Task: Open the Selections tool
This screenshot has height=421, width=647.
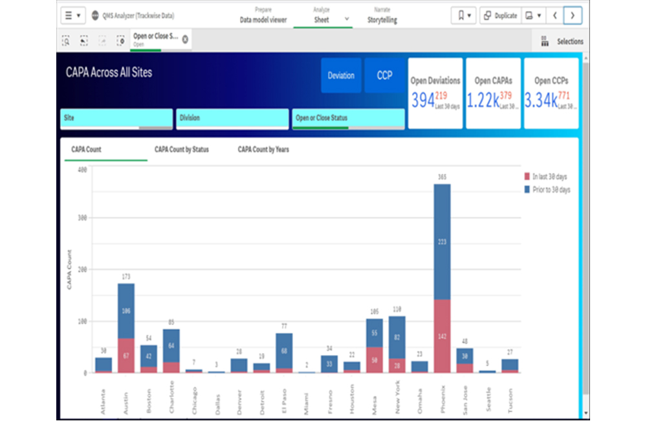Action: point(562,41)
